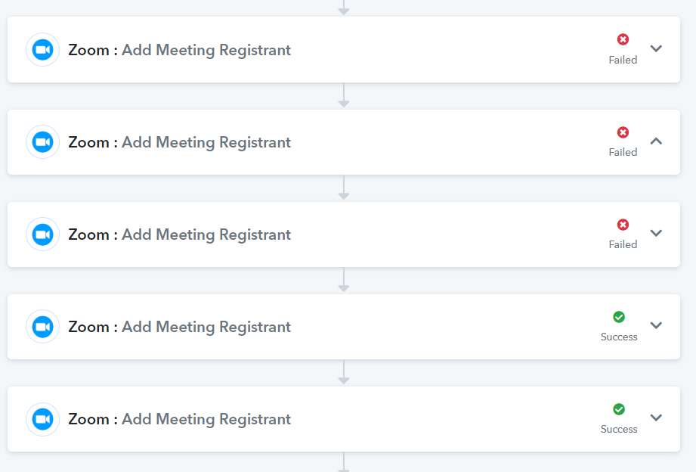Click the Zoom icon in the fifth step
This screenshot has width=696, height=472.
click(x=42, y=419)
